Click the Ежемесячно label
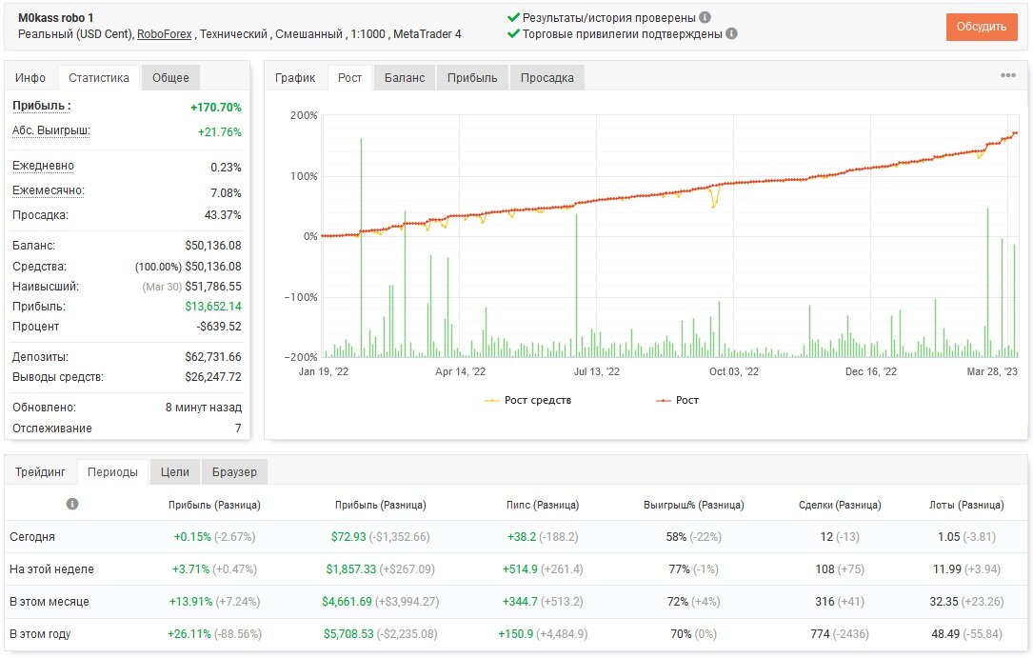Image resolution: width=1033 pixels, height=658 pixels. pyautogui.click(x=49, y=191)
